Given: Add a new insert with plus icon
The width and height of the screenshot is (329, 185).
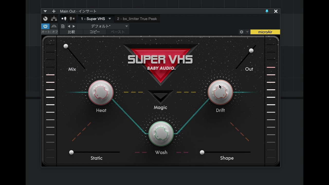Looking at the screenshot, I should tap(54, 11).
